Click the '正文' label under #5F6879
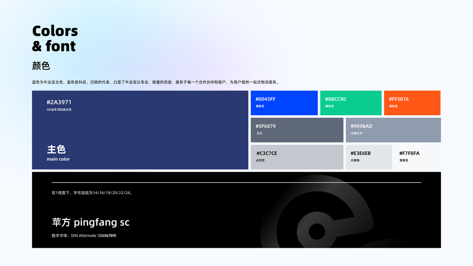The width and height of the screenshot is (473, 266). pyautogui.click(x=259, y=133)
